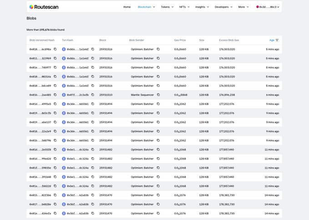Viewport: 309px width, 220px height.
Task: Open txn 0xbe1...dc324a in row 0x01a...fdd22d
Action: click(x=78, y=186)
